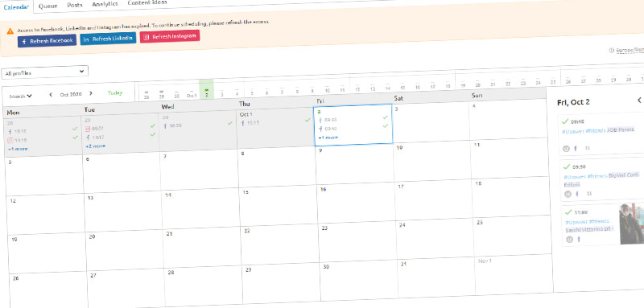The height and width of the screenshot is (308, 644).
Task: Click the Facebook icon on the 09:50 card
Action: pyautogui.click(x=576, y=194)
